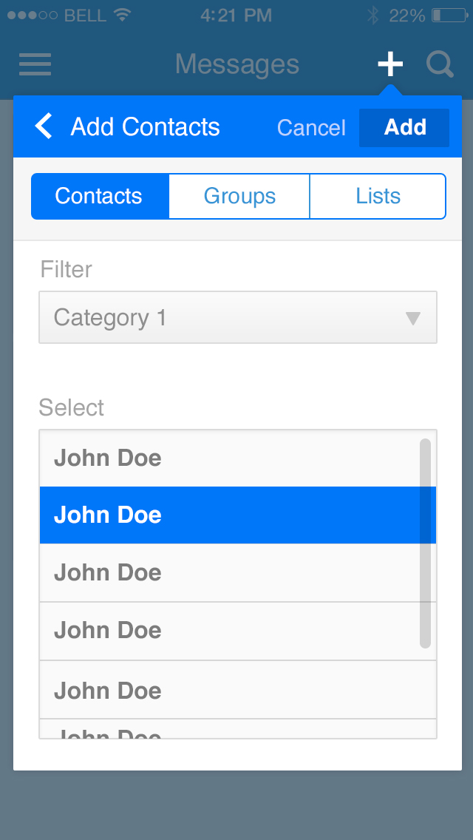Switch to the Lists segment
Image resolution: width=473 pixels, height=840 pixels.
(x=378, y=196)
